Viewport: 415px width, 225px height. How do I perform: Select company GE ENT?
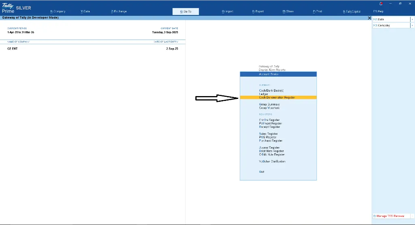[13, 49]
